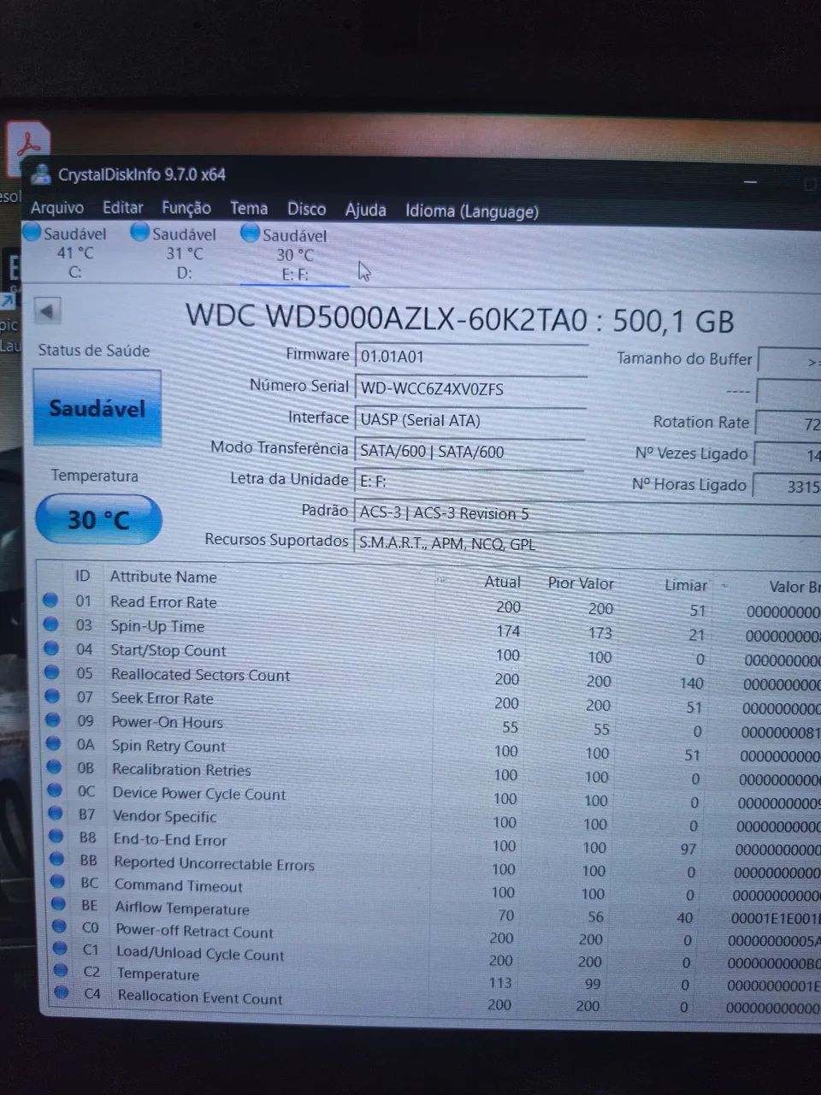
Task: Click status dot of Command Timeout row
Action: pyautogui.click(x=58, y=881)
